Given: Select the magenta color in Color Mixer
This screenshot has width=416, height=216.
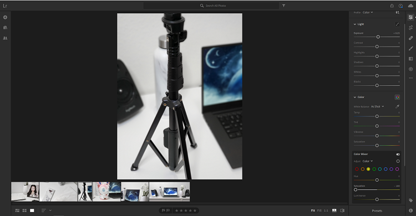Looking at the screenshot, I should pos(397,169).
